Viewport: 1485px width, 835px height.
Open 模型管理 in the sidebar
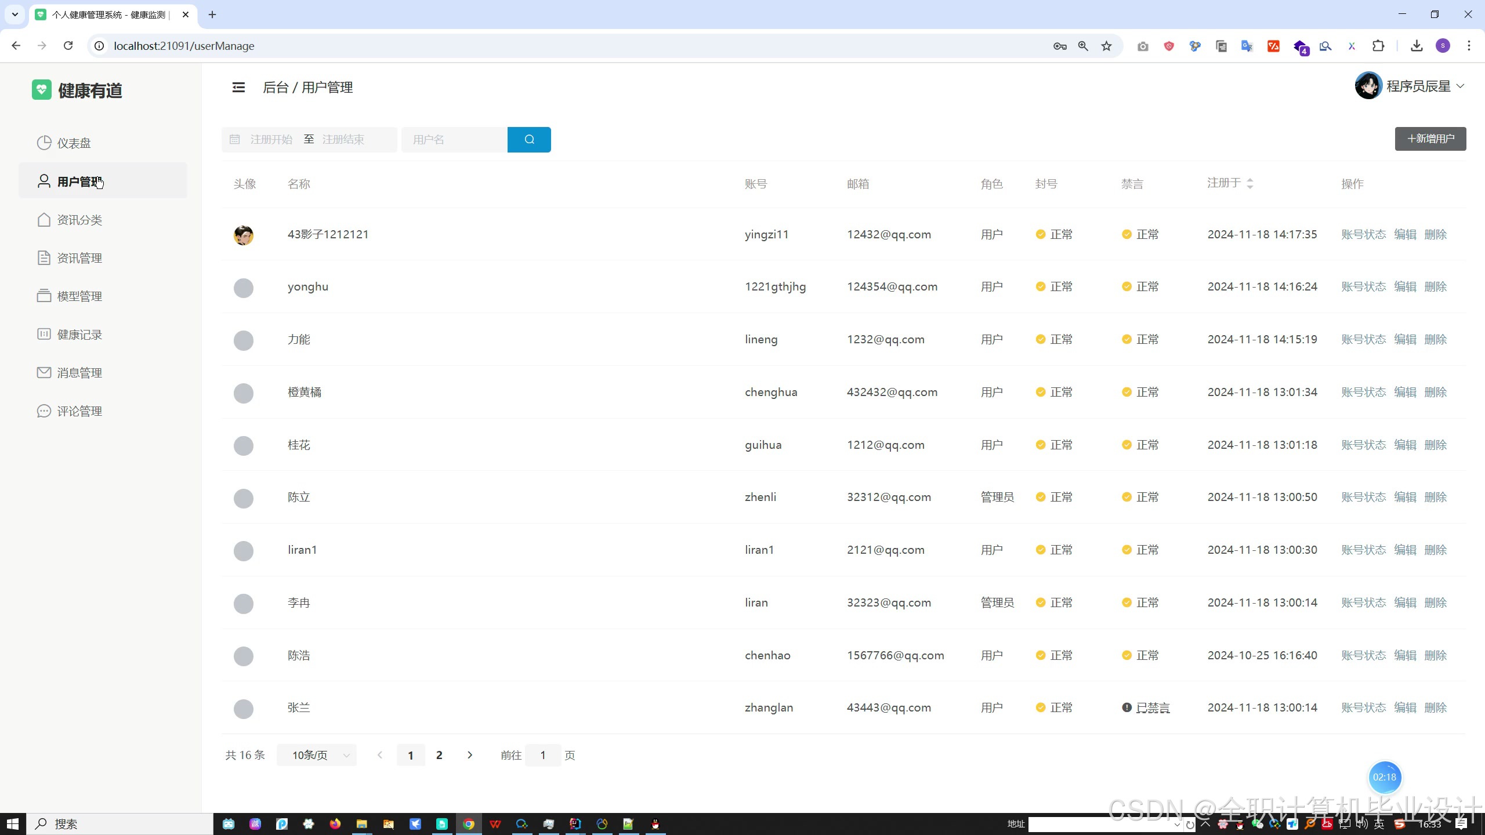click(79, 296)
